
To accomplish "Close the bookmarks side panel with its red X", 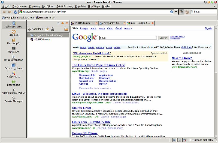I will tap(67, 23).
